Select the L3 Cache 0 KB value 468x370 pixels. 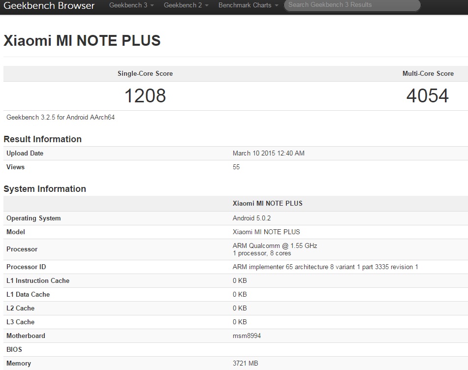click(240, 322)
